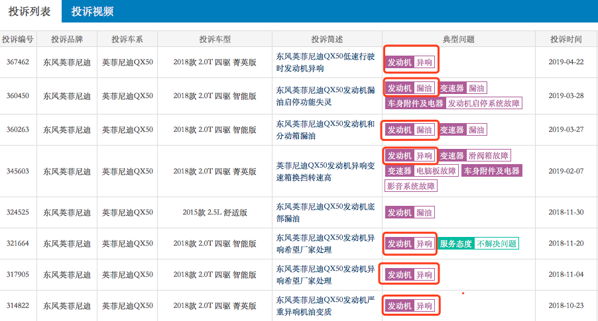Click the 投诉车型 column header
The height and width of the screenshot is (321, 598).
coord(215,39)
